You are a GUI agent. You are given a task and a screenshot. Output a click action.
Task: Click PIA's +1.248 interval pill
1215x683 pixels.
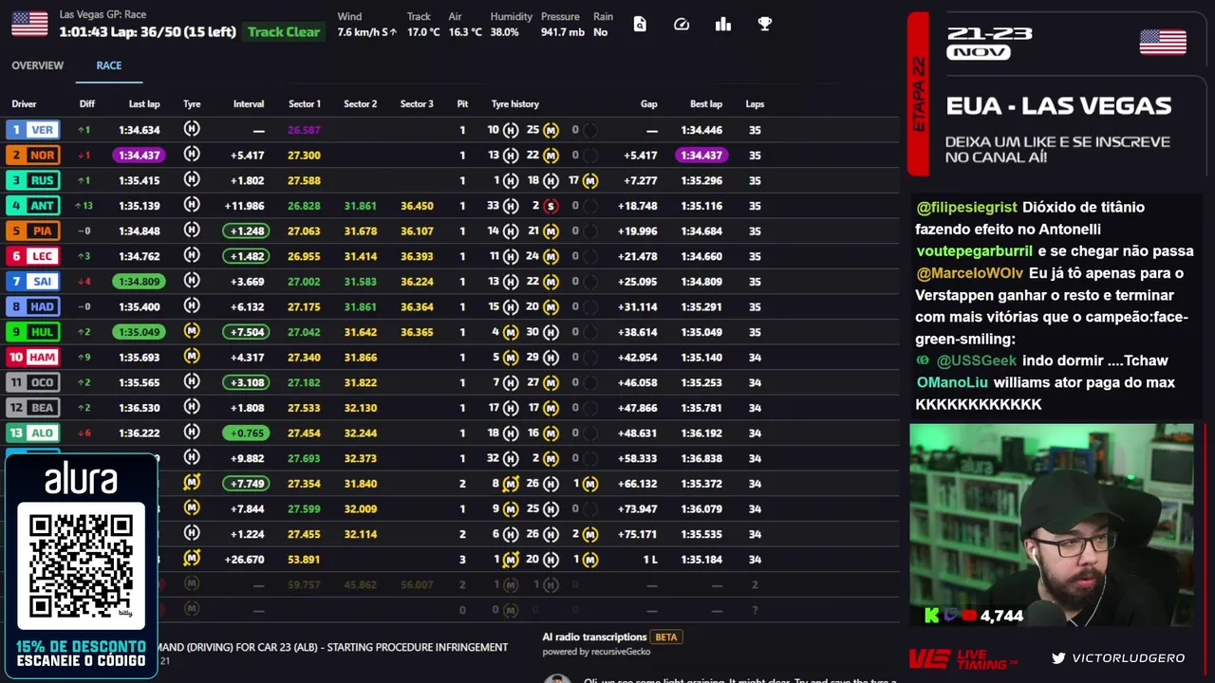point(247,231)
